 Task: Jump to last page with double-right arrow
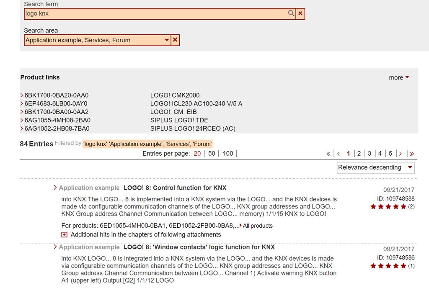pos(412,154)
